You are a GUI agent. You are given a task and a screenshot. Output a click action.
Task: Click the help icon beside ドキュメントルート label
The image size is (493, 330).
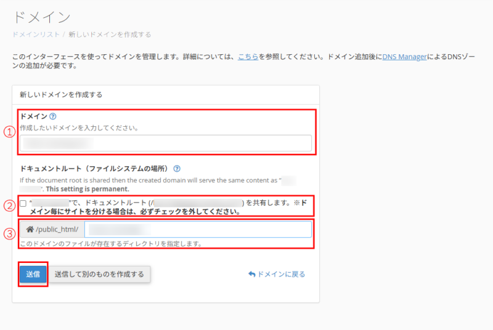coord(177,168)
